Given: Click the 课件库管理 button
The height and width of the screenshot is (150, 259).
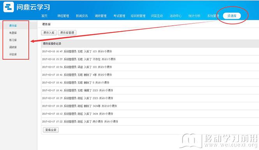Looking at the screenshot, I should point(67,33).
